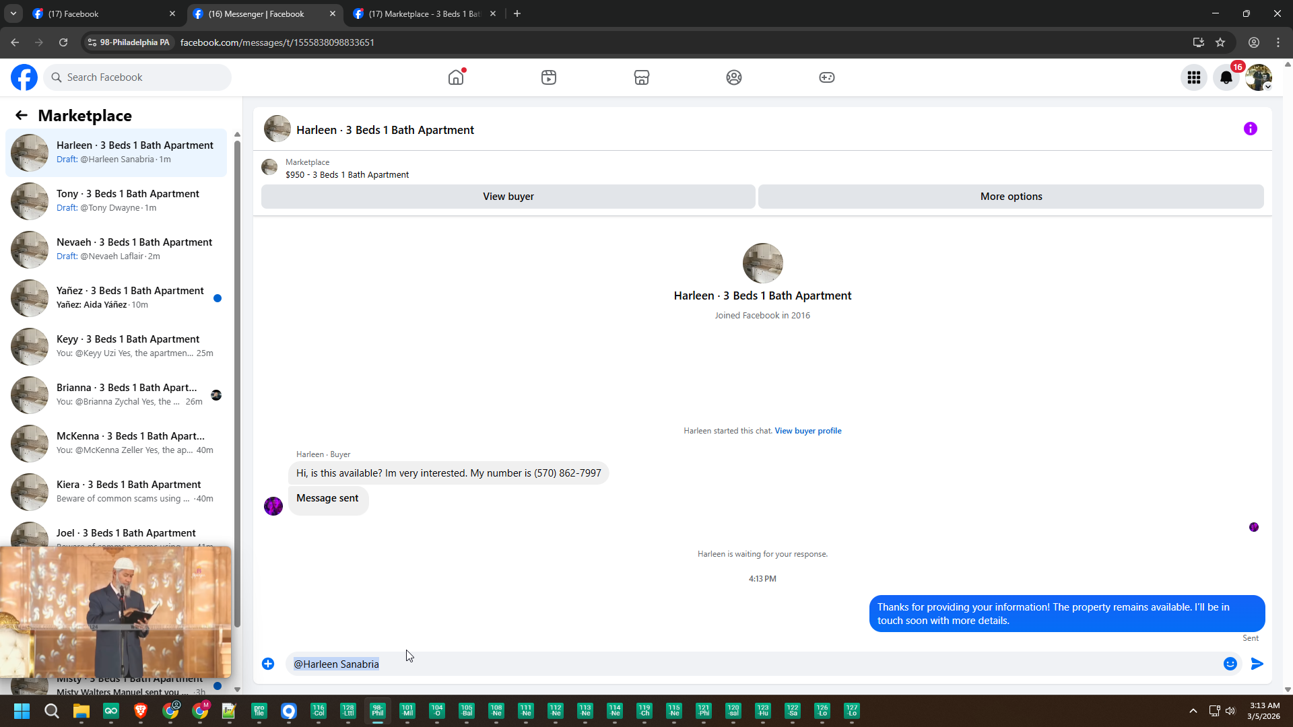Go to the Facebook Home feed icon
This screenshot has height=727, width=1293.
point(456,77)
